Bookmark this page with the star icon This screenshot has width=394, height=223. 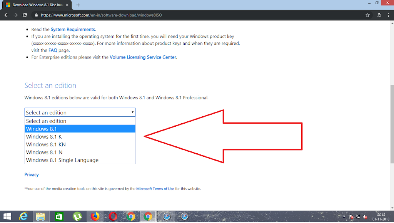[x=367, y=15]
